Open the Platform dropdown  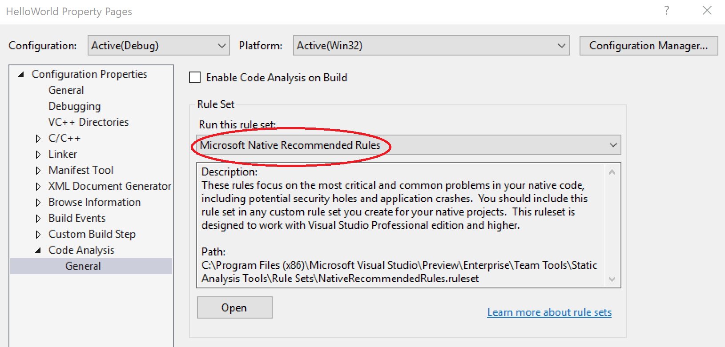click(x=431, y=46)
